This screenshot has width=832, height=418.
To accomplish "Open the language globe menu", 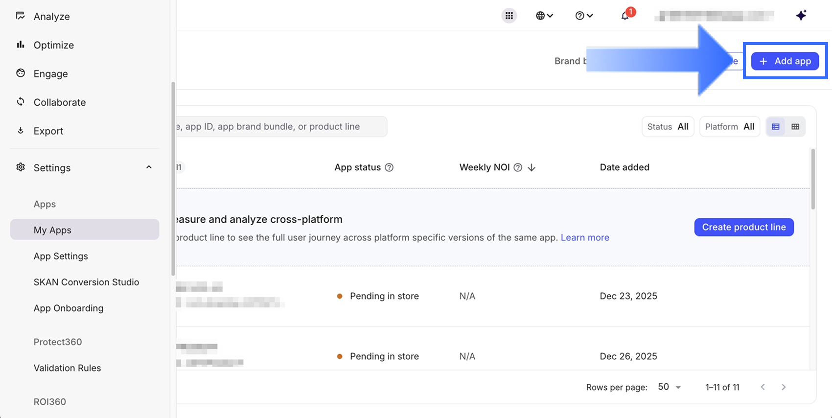I will 544,16.
